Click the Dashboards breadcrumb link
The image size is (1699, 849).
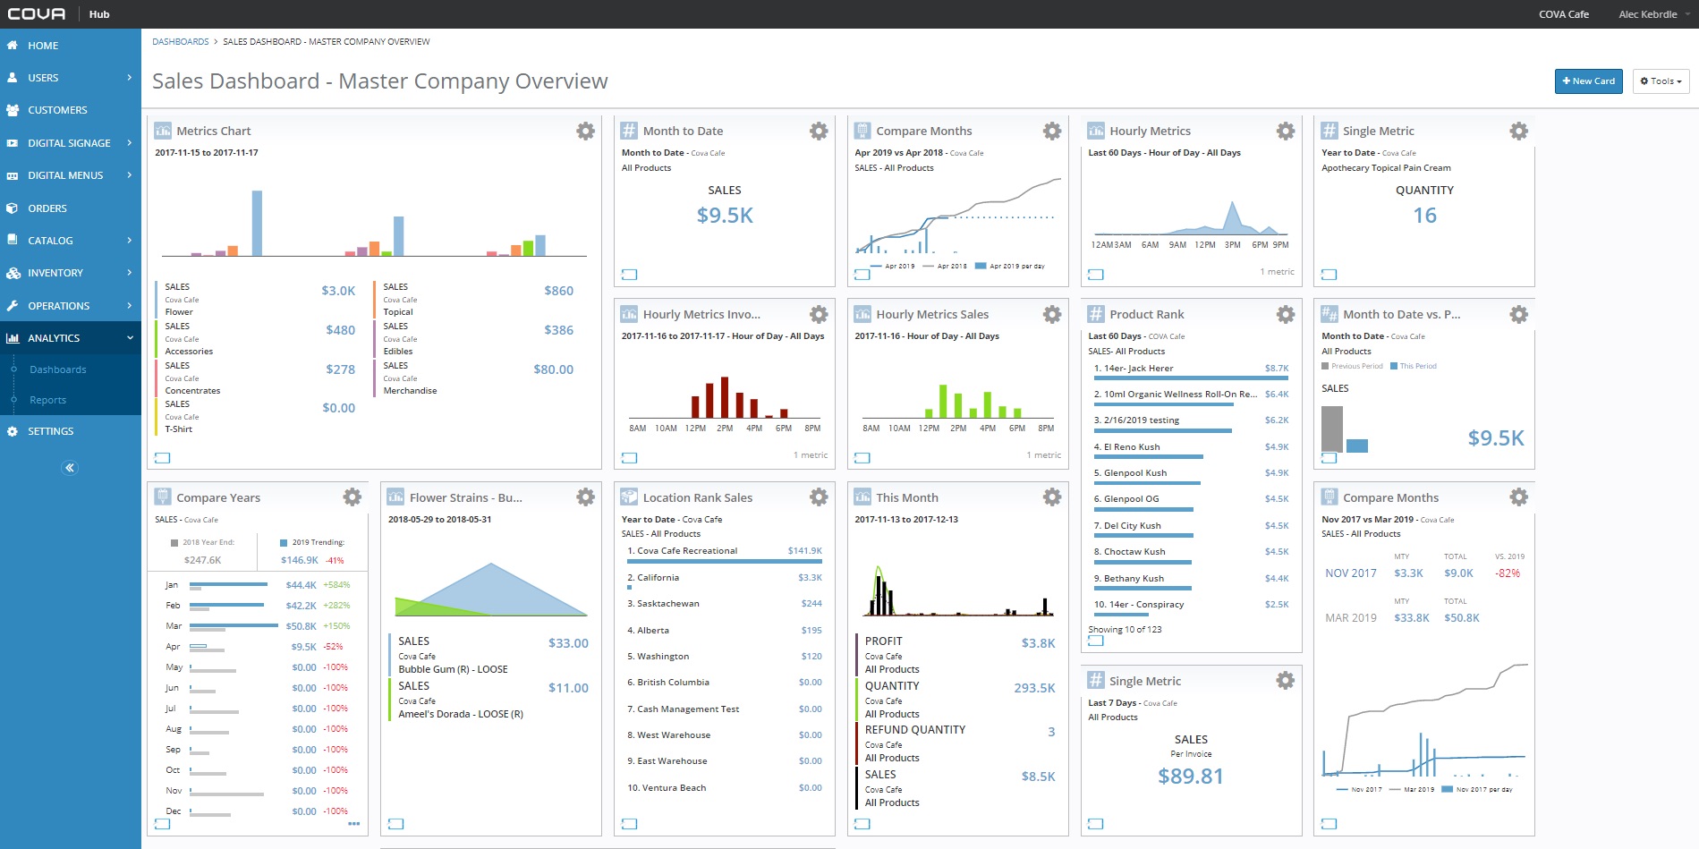point(180,42)
